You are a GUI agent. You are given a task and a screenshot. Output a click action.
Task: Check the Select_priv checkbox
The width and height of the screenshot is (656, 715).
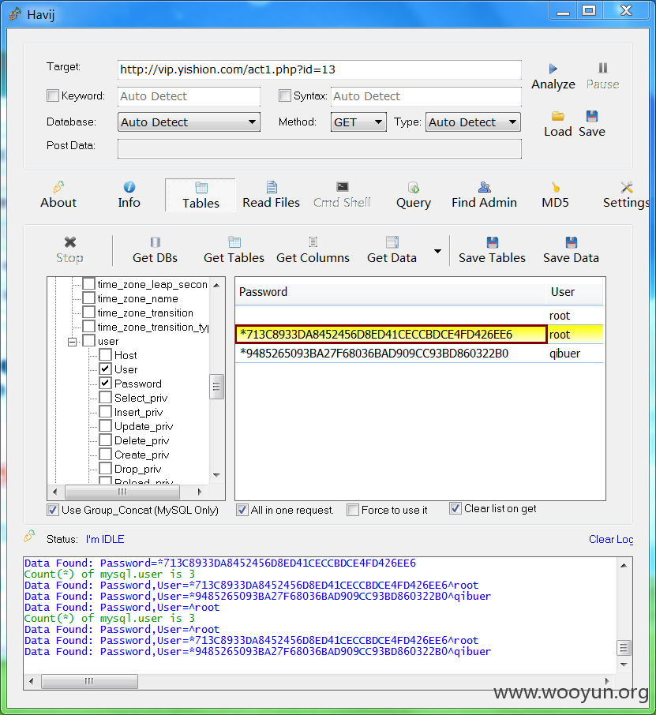point(105,398)
